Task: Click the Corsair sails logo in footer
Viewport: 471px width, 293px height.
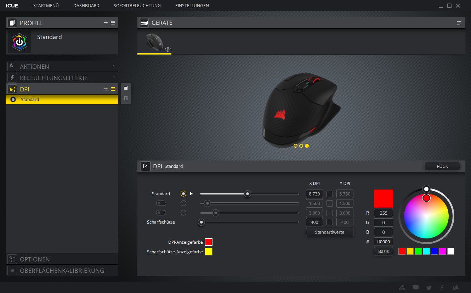Action: (456, 288)
